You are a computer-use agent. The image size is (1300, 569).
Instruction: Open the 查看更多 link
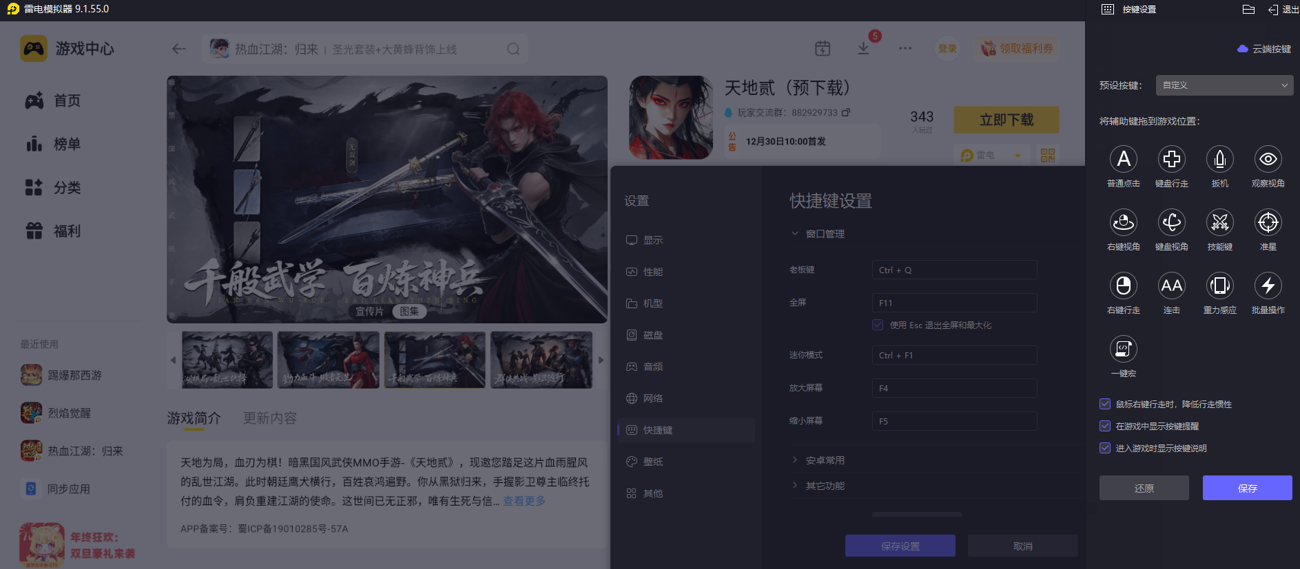pyautogui.click(x=524, y=501)
